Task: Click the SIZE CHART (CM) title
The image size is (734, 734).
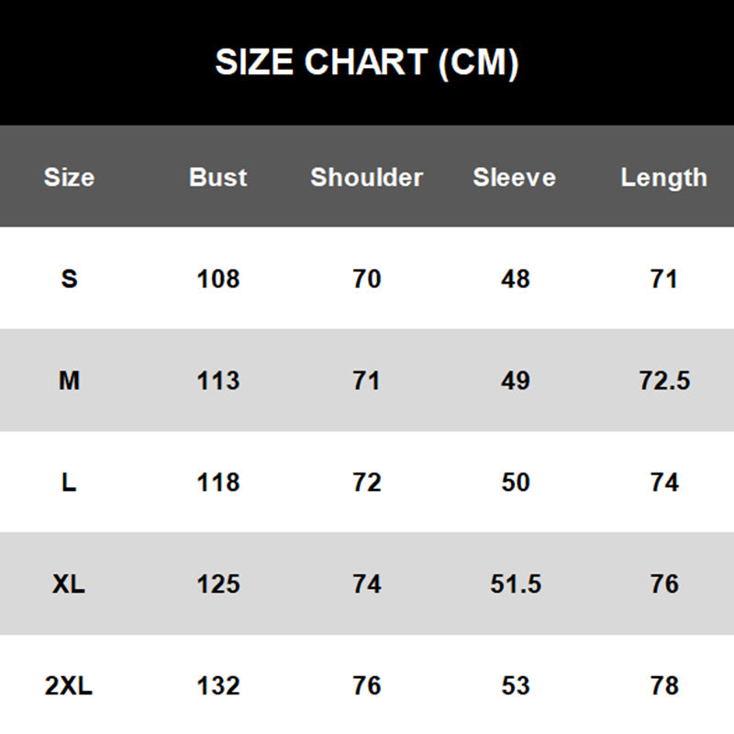Action: click(367, 62)
